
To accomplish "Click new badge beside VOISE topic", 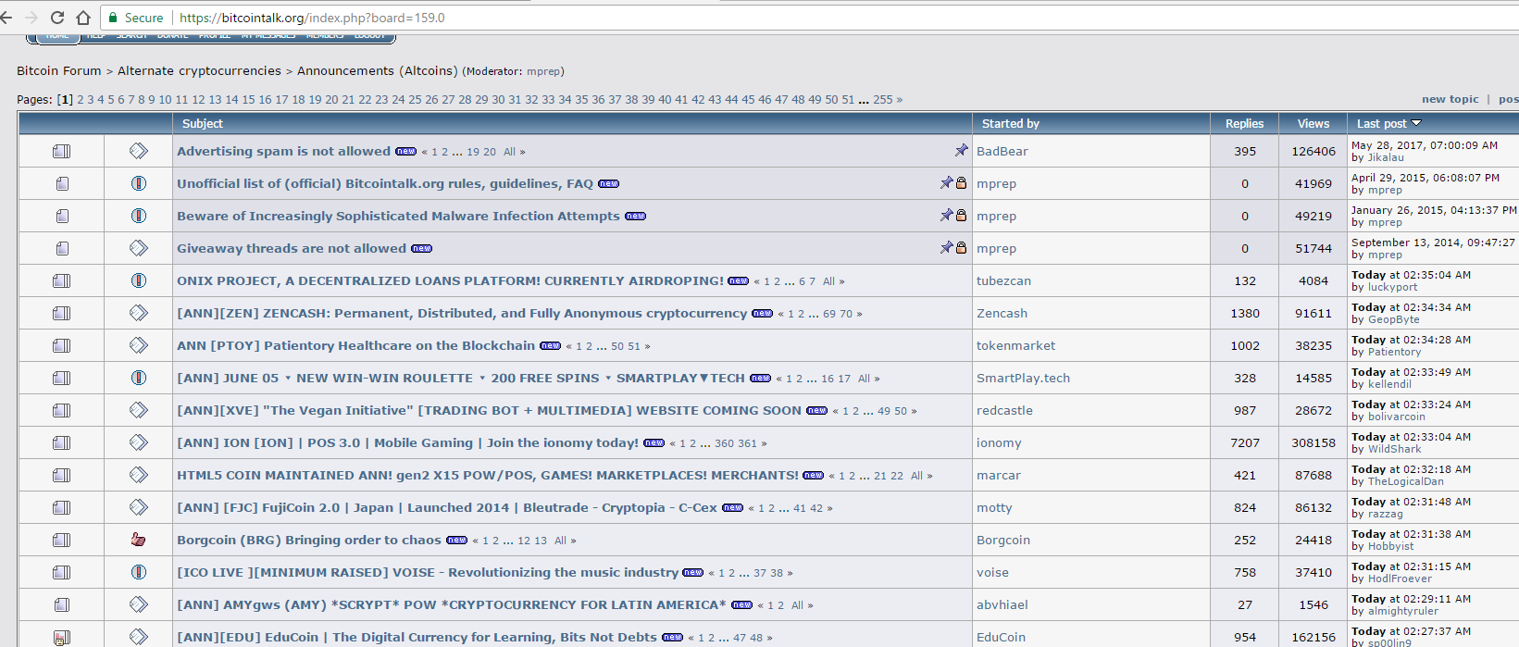I will [692, 572].
